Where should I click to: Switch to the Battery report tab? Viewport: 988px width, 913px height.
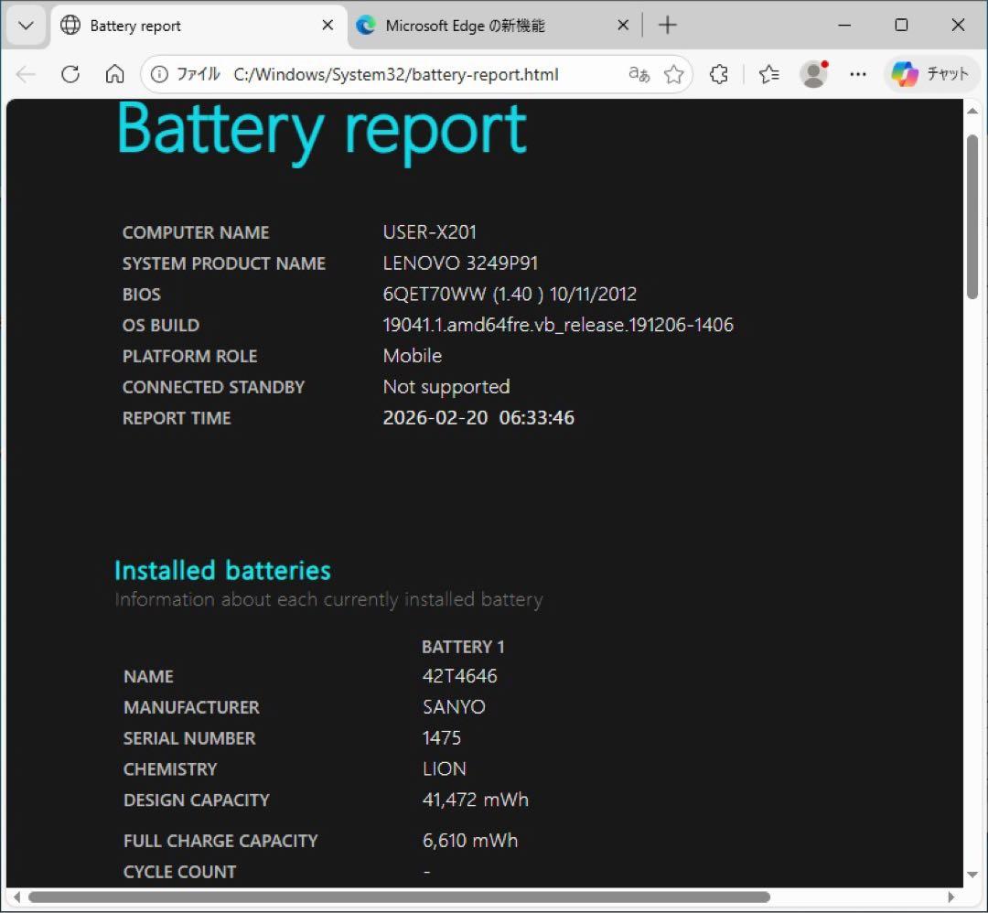199,26
